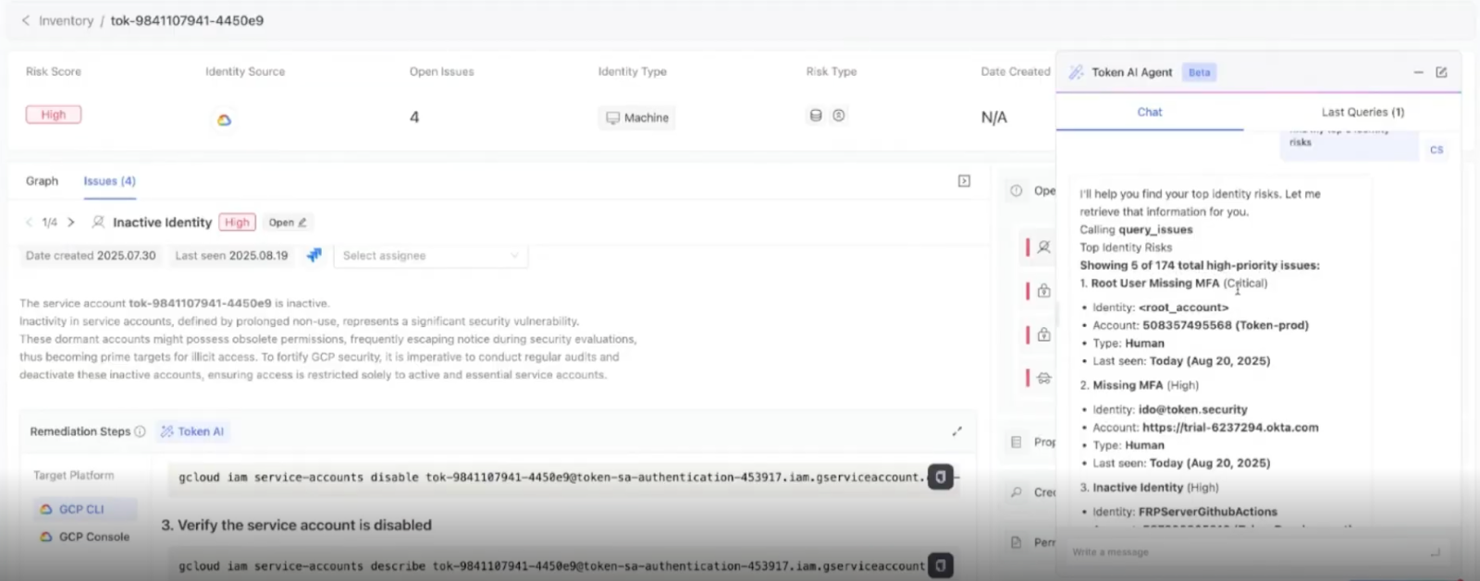Click the Beta badge

tap(1199, 72)
